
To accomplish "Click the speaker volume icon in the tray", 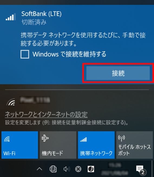I will point(67,169).
